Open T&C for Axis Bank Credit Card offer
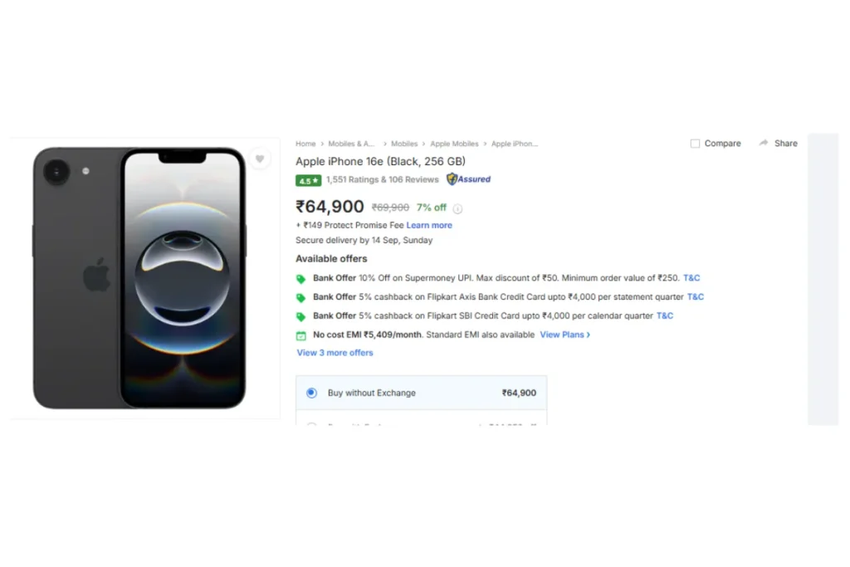This screenshot has height=567, width=850. point(696,296)
